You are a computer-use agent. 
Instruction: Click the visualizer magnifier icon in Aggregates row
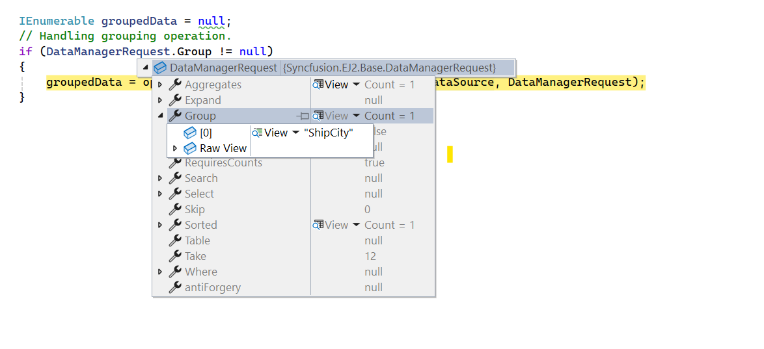coord(318,84)
